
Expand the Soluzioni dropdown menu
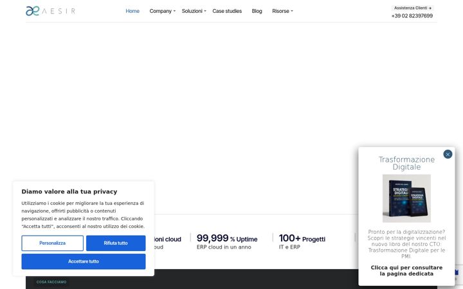coord(194,11)
